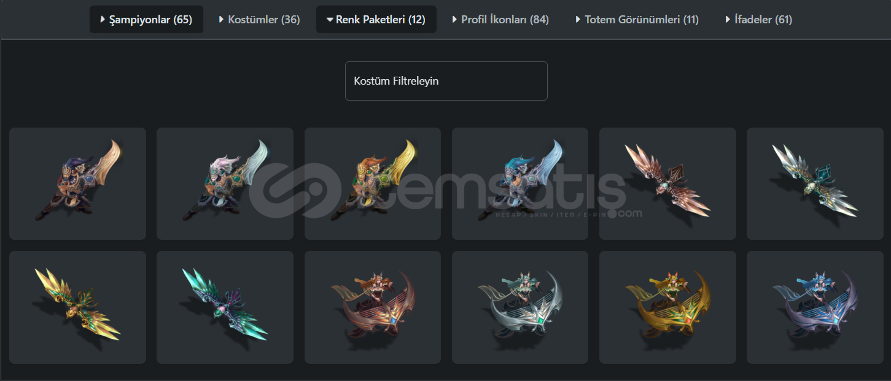Pick the orange-haired warrior chroma with yellow blade
Image resolution: width=891 pixels, height=381 pixels.
tap(373, 183)
